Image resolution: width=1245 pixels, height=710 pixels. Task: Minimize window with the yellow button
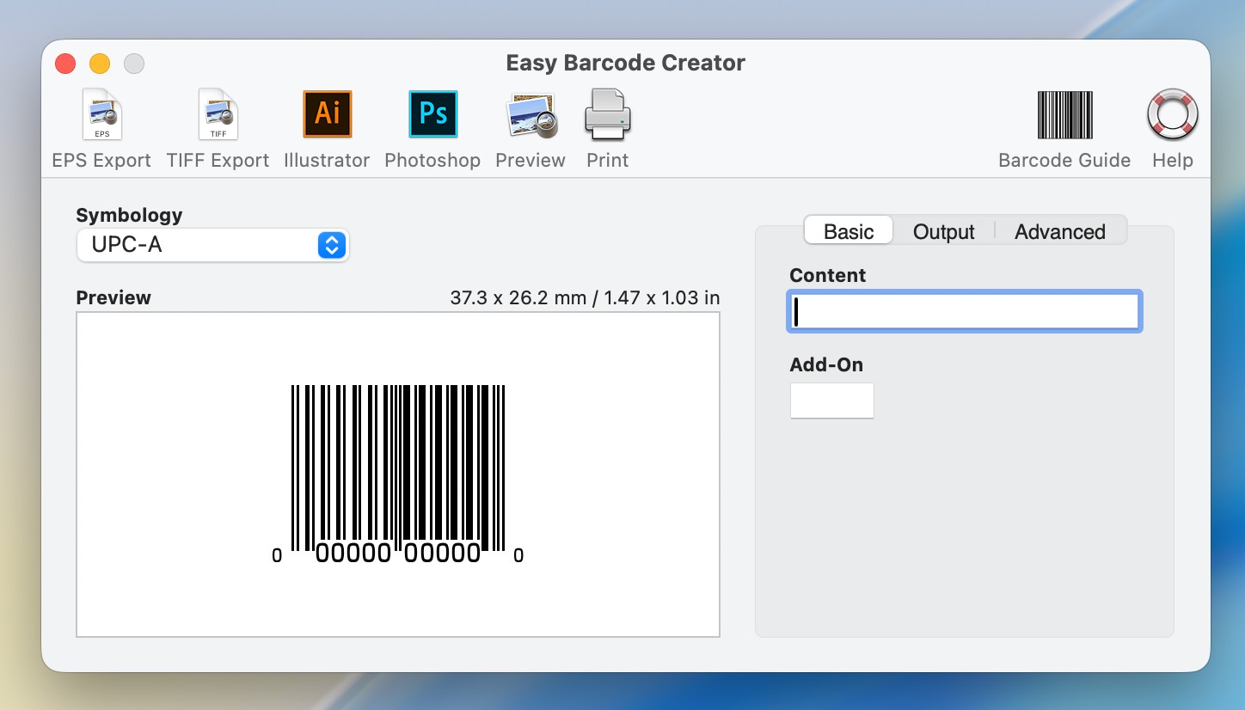pos(100,64)
